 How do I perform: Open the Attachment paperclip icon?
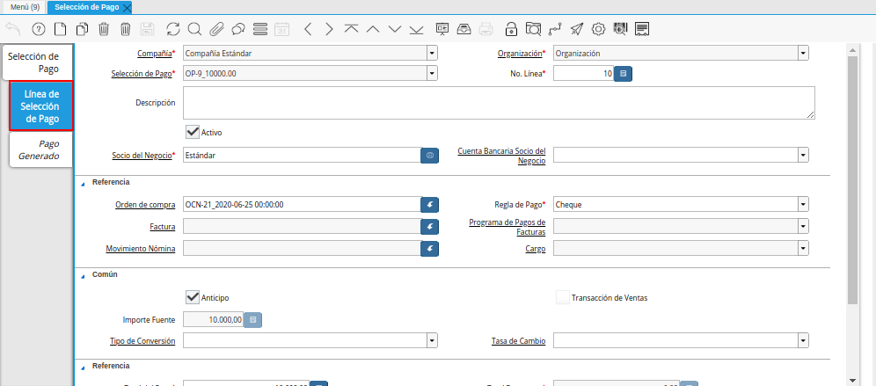[x=216, y=29]
